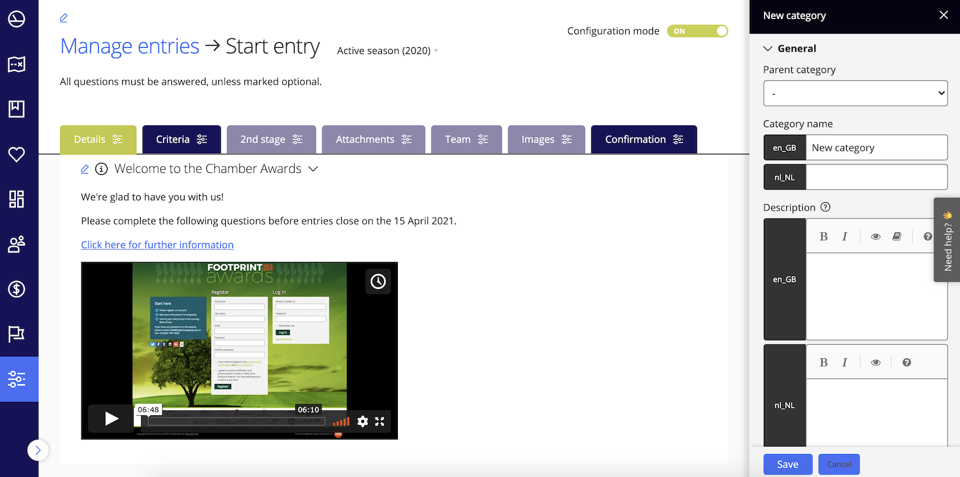The height and width of the screenshot is (477, 960).
Task: Select the flag icon in sidebar
Action: pyautogui.click(x=17, y=334)
